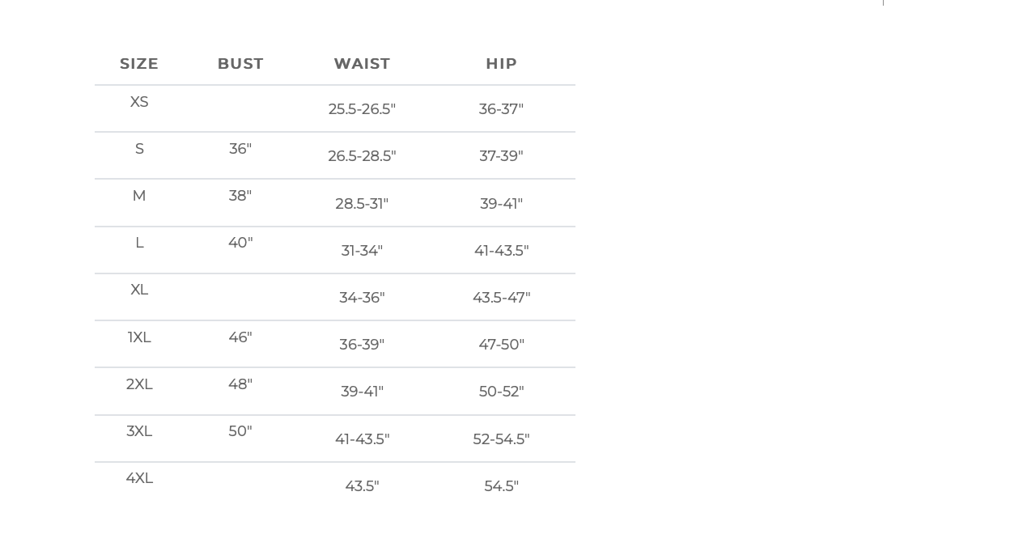This screenshot has height=534, width=1036.
Task: Select the XS size label
Action: [x=139, y=102]
